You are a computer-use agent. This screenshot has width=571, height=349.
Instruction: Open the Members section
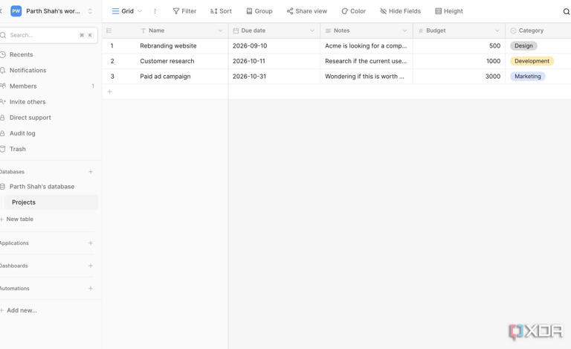coord(23,86)
